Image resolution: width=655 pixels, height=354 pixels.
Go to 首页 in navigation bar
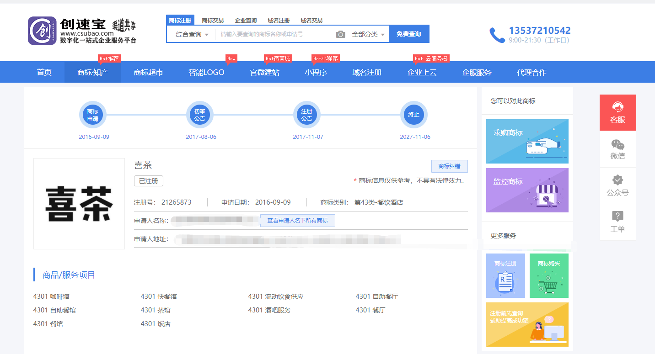click(44, 72)
